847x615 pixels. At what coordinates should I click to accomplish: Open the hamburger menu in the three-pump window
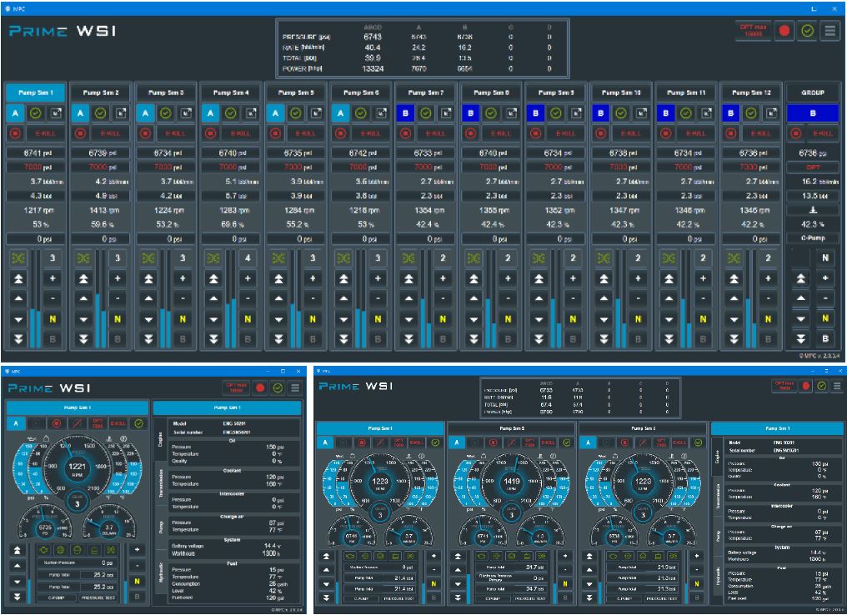(x=837, y=386)
